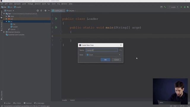Click the Loader breadcrumb below editor

65,100
